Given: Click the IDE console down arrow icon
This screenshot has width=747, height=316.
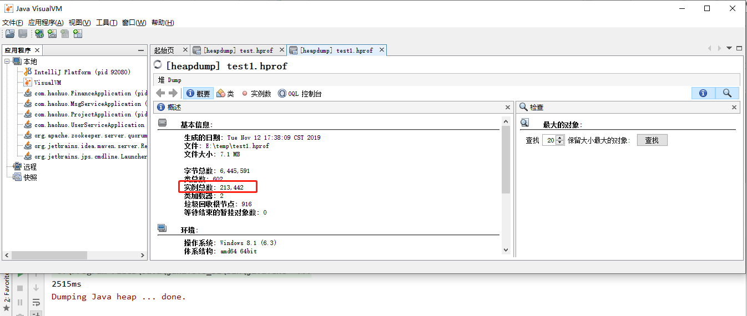Looking at the screenshot, I should 36,288.
